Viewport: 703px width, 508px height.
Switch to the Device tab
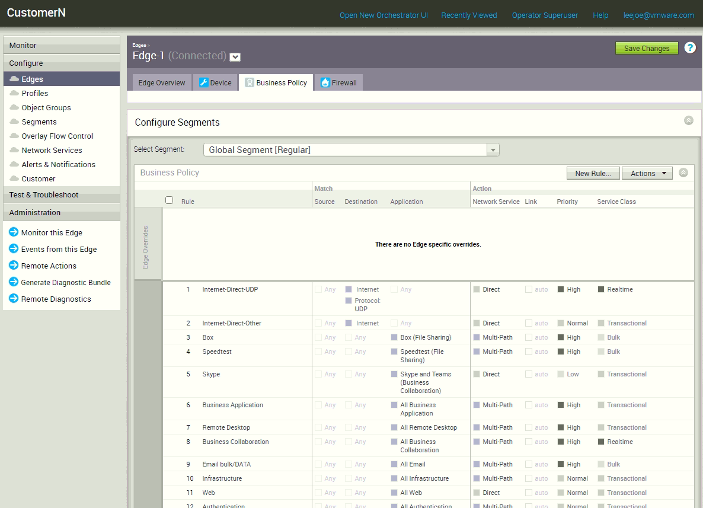click(x=215, y=82)
